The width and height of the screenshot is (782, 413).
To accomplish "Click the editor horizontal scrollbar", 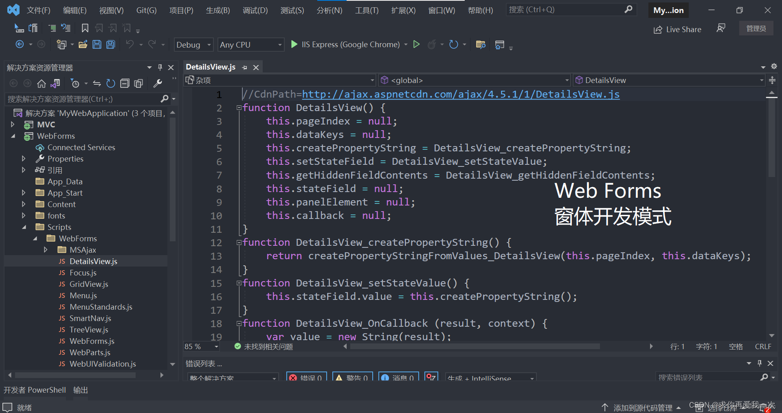I will coord(474,347).
